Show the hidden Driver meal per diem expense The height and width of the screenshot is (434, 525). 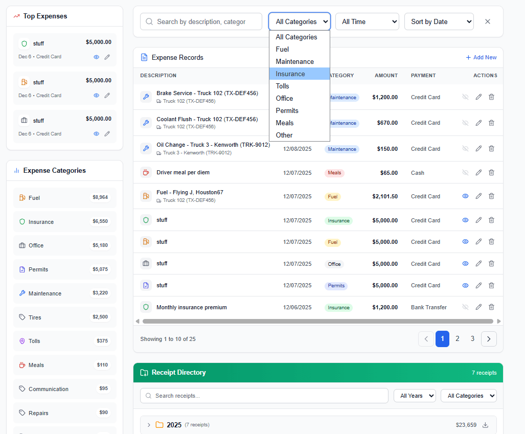coord(466,172)
